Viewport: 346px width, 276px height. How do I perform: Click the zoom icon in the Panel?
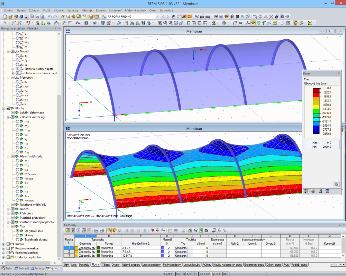pos(336,185)
